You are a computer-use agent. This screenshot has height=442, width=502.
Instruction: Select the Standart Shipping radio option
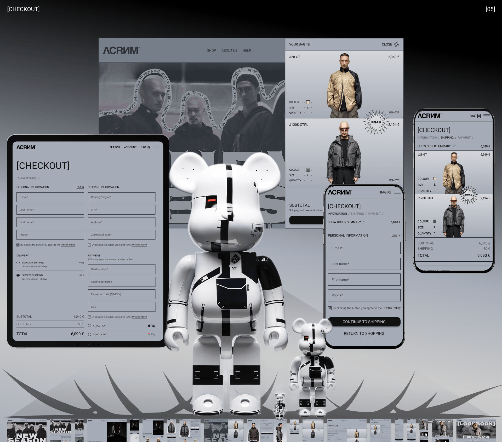pos(18,262)
